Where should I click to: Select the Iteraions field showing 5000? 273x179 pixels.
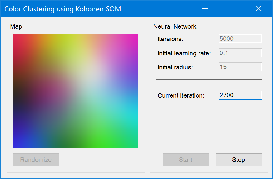tap(240, 38)
